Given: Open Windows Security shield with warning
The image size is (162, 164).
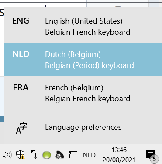Looking at the screenshot, I should coord(20,155).
